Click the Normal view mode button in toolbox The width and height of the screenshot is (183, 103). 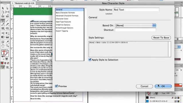3,67
